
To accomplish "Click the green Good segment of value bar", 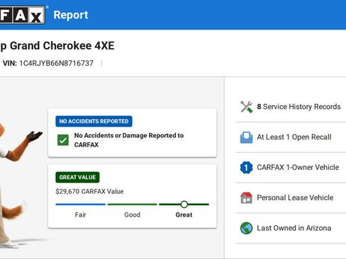I will tap(133, 205).
